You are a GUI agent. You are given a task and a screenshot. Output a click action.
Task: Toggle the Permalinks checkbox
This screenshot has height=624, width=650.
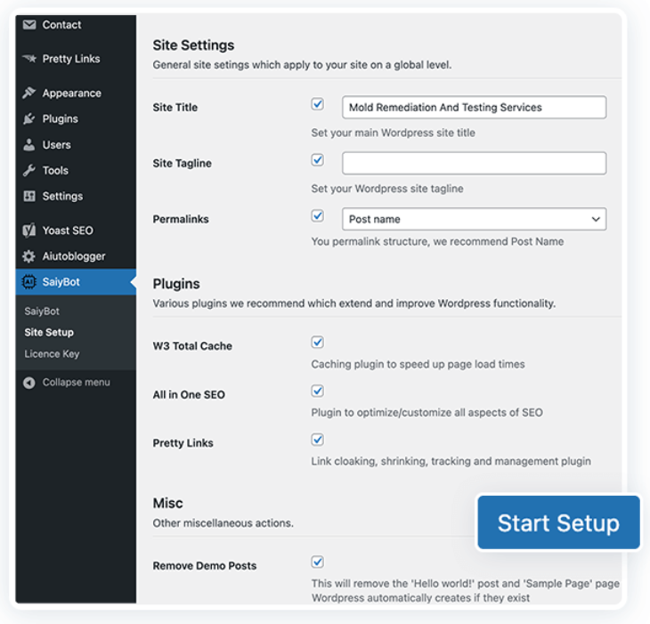(318, 216)
